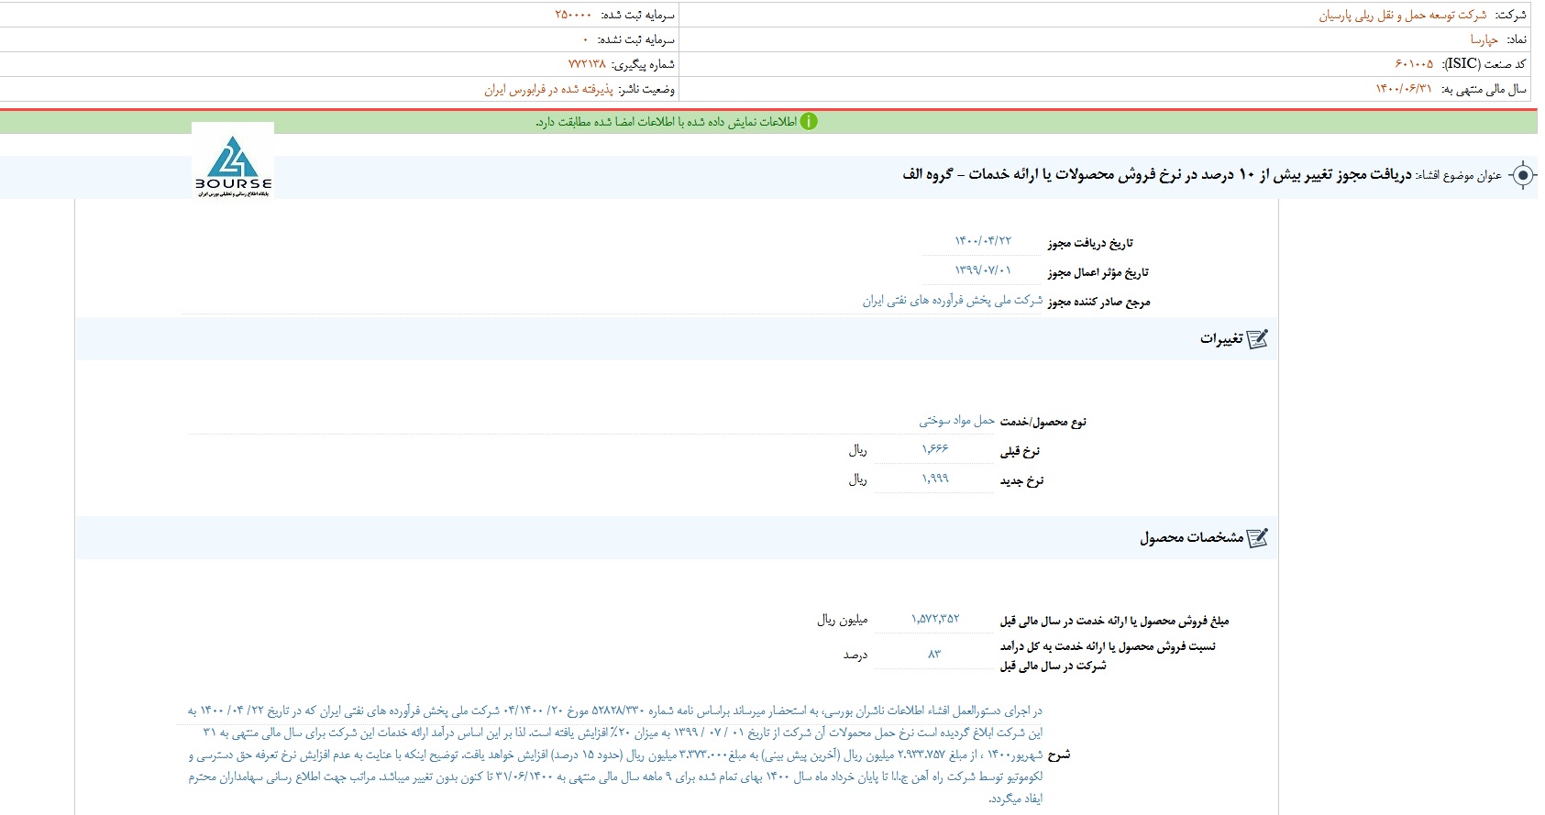Screen dimensions: 1545x815
Task: Click the درصد unit label
Action: [x=855, y=655]
